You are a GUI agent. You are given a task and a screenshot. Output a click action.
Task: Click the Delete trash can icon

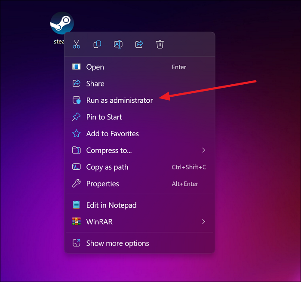160,44
